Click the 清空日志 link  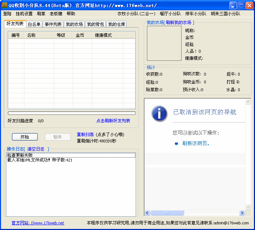[x=36, y=149]
